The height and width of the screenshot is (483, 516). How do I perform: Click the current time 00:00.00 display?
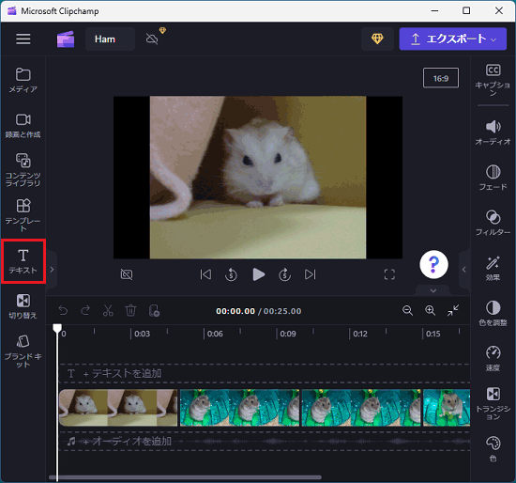235,311
